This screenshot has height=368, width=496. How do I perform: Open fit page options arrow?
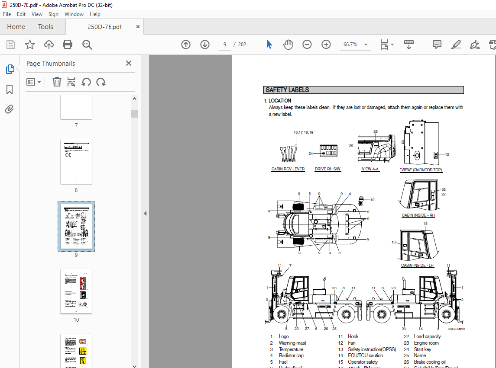(392, 45)
